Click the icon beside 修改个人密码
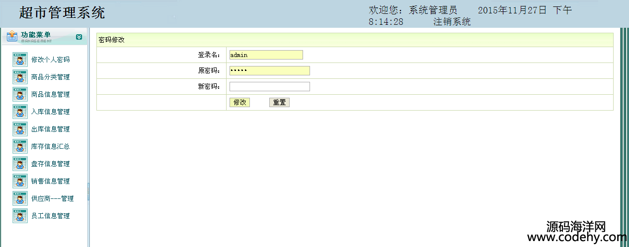The image size is (629, 247). 20,60
